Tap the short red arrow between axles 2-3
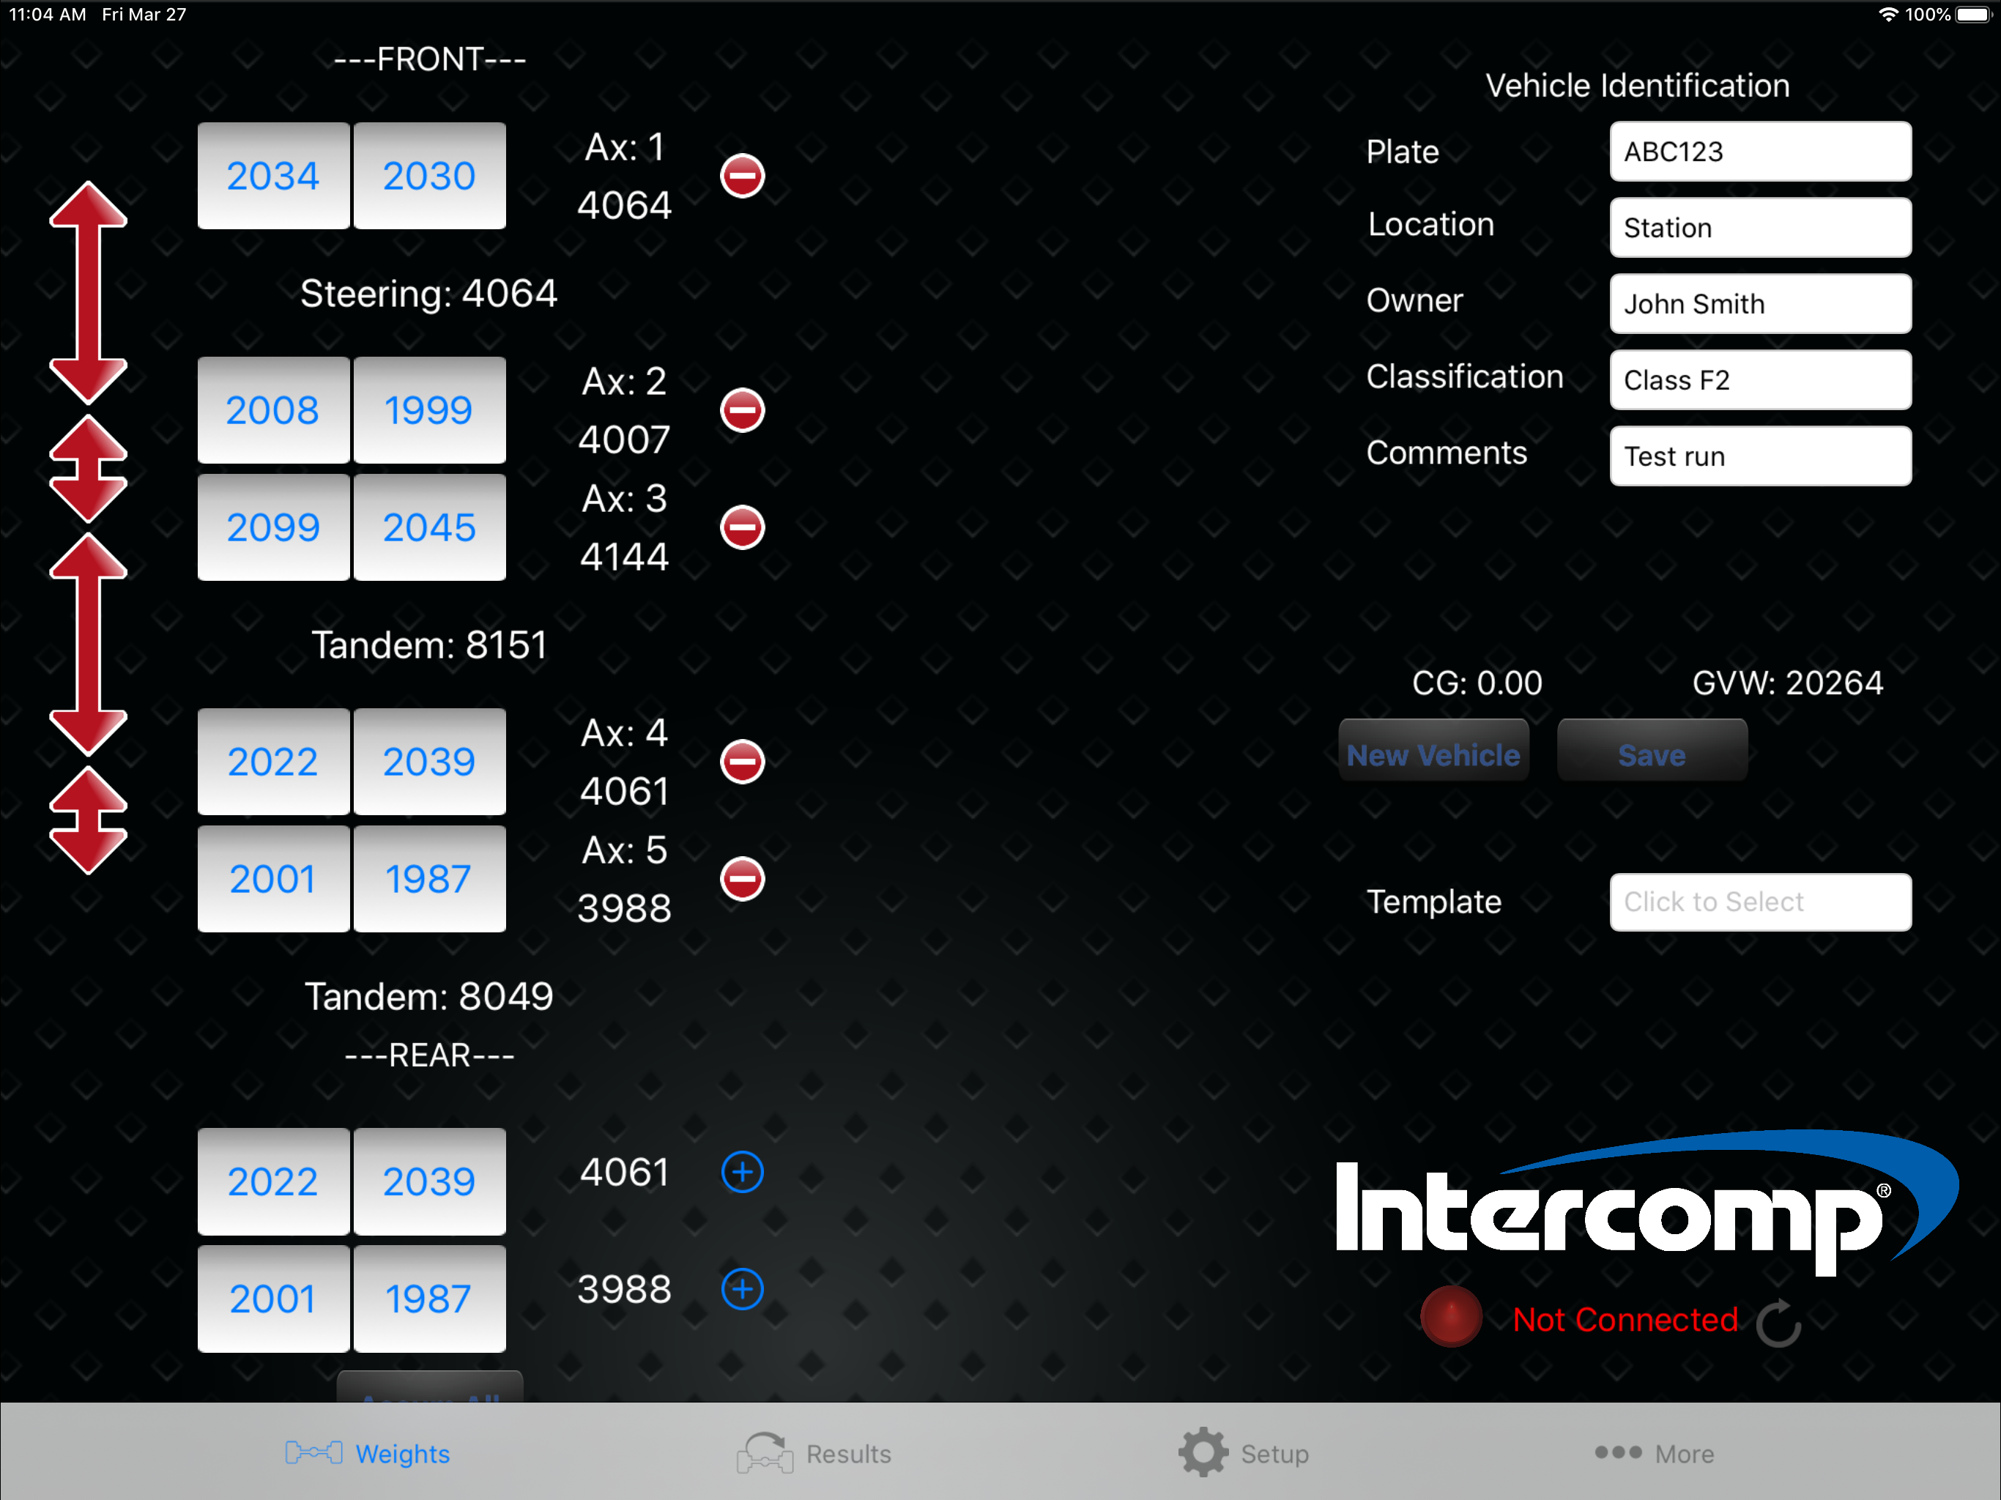 click(x=88, y=469)
